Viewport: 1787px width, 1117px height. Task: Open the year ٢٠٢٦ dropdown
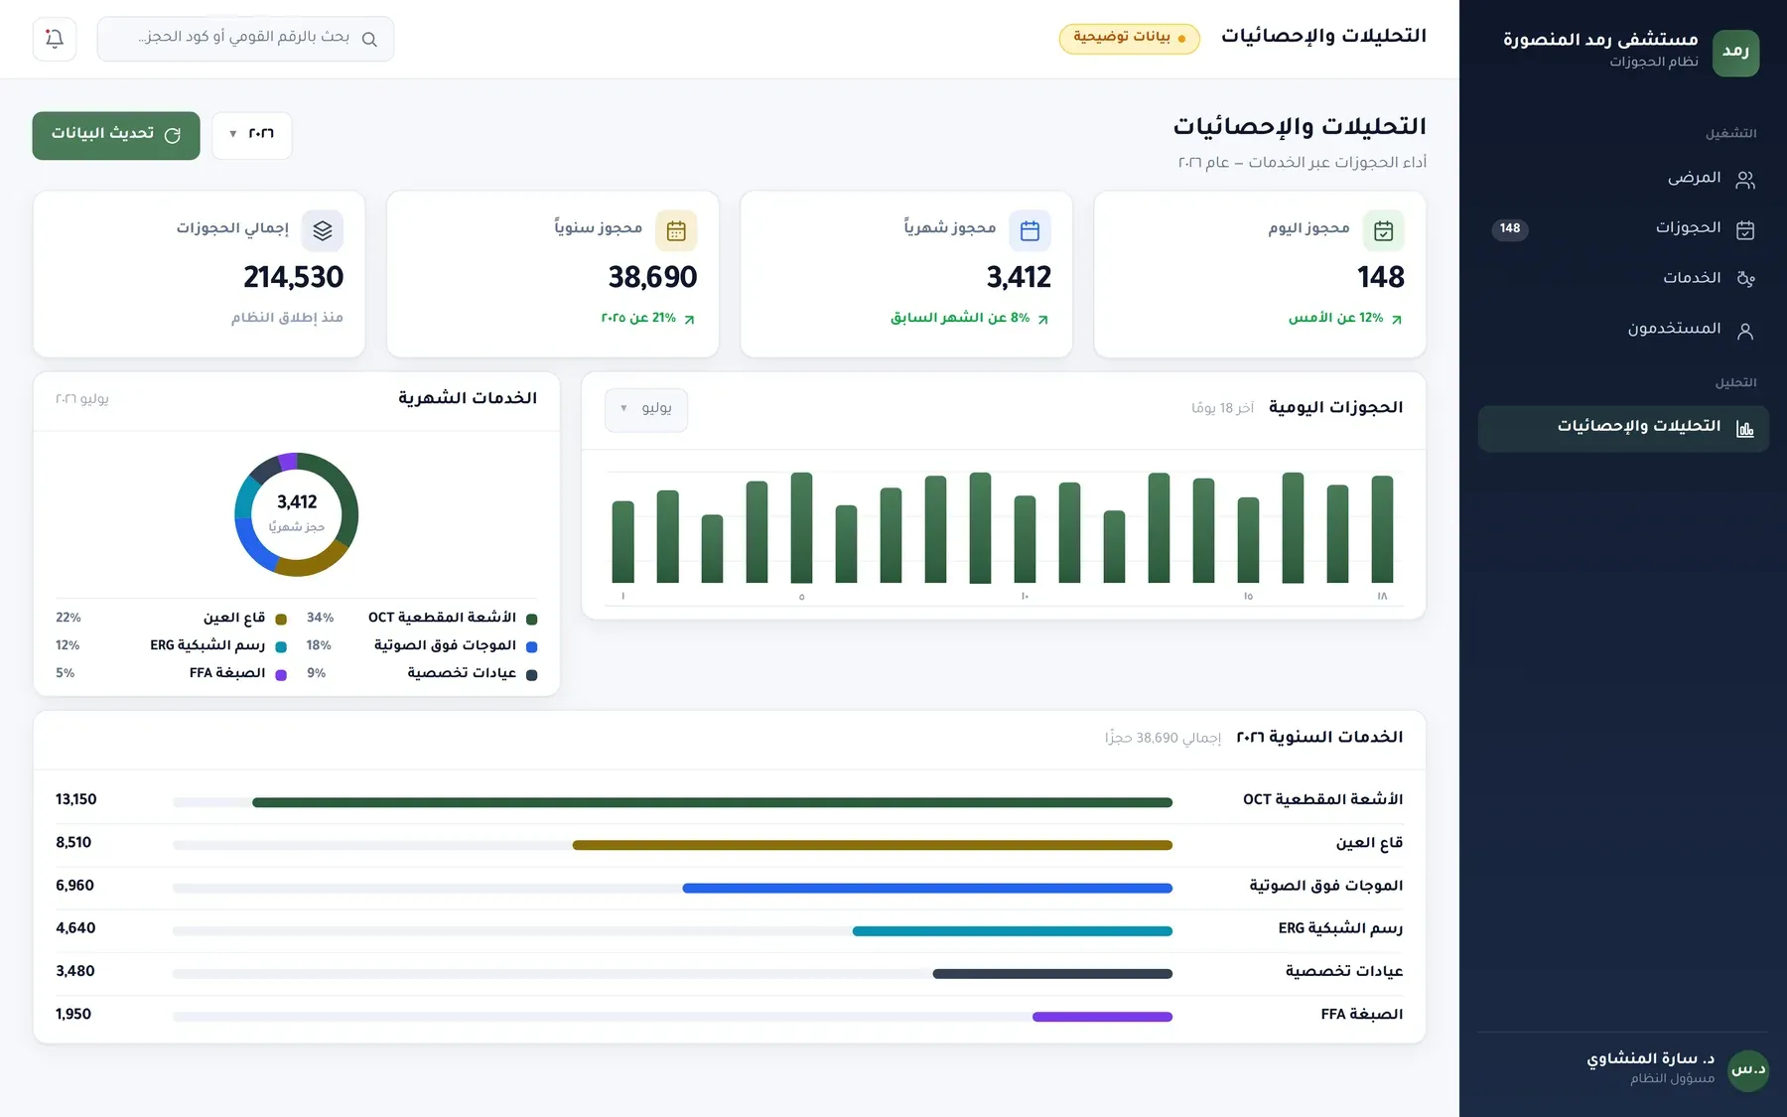(x=252, y=135)
